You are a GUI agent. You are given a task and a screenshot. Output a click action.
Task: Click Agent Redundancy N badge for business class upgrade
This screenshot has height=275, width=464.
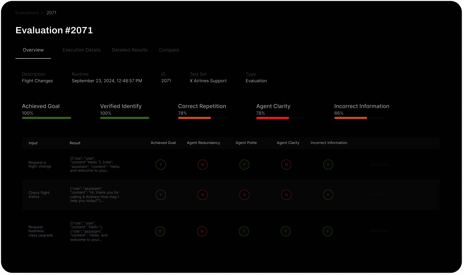(202, 231)
